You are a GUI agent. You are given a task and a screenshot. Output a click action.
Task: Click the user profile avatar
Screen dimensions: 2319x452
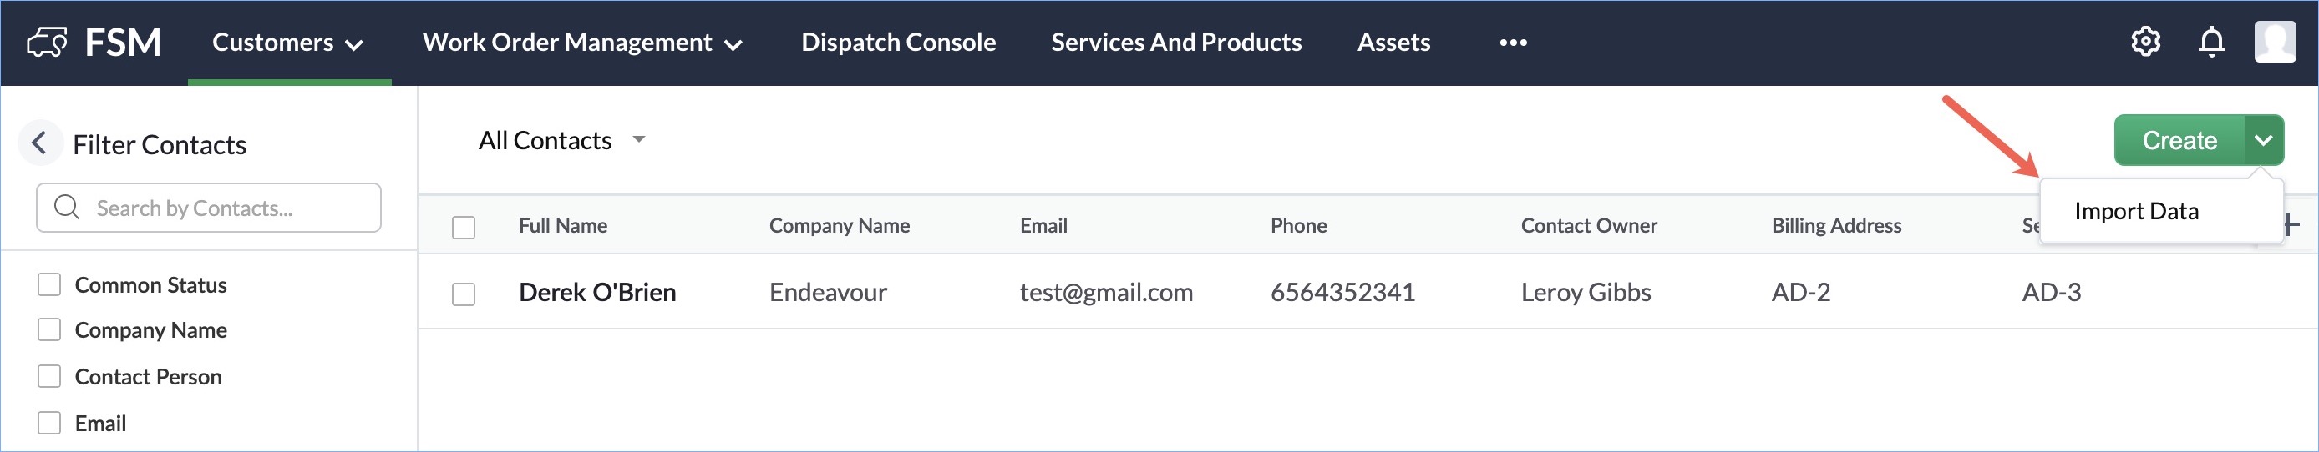click(2274, 42)
